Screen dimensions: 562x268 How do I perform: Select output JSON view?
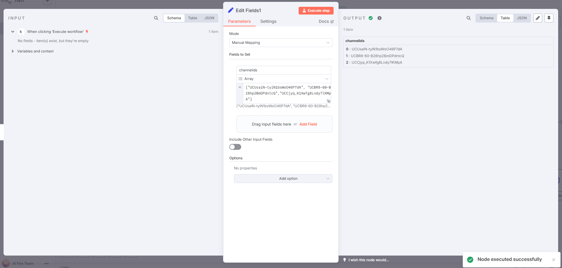click(522, 18)
